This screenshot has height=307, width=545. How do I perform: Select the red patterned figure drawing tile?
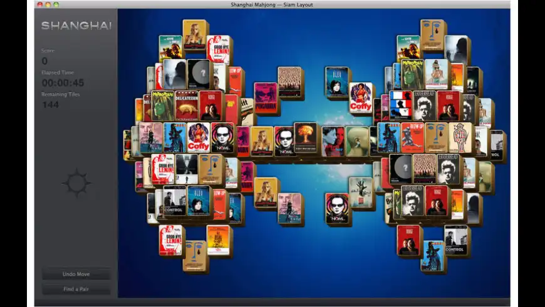[x=460, y=138]
